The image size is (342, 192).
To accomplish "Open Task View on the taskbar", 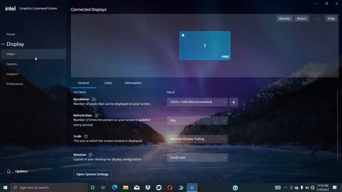I will click(103, 187).
